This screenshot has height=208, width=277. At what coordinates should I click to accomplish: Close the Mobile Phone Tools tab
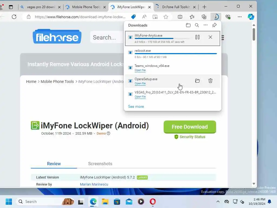(105, 7)
